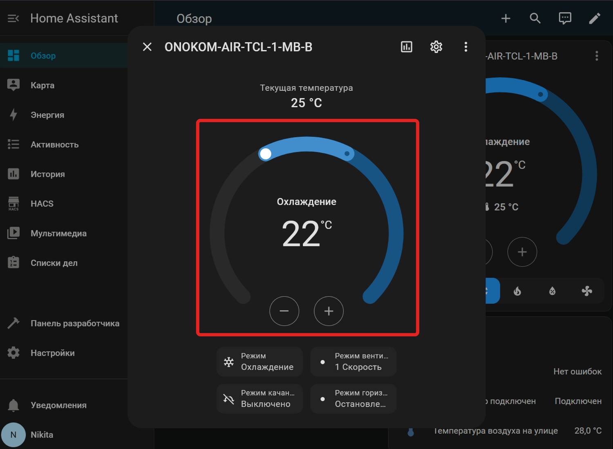The width and height of the screenshot is (613, 449).
Task: Open the horizontal swing mode dropdown
Action: (353, 398)
